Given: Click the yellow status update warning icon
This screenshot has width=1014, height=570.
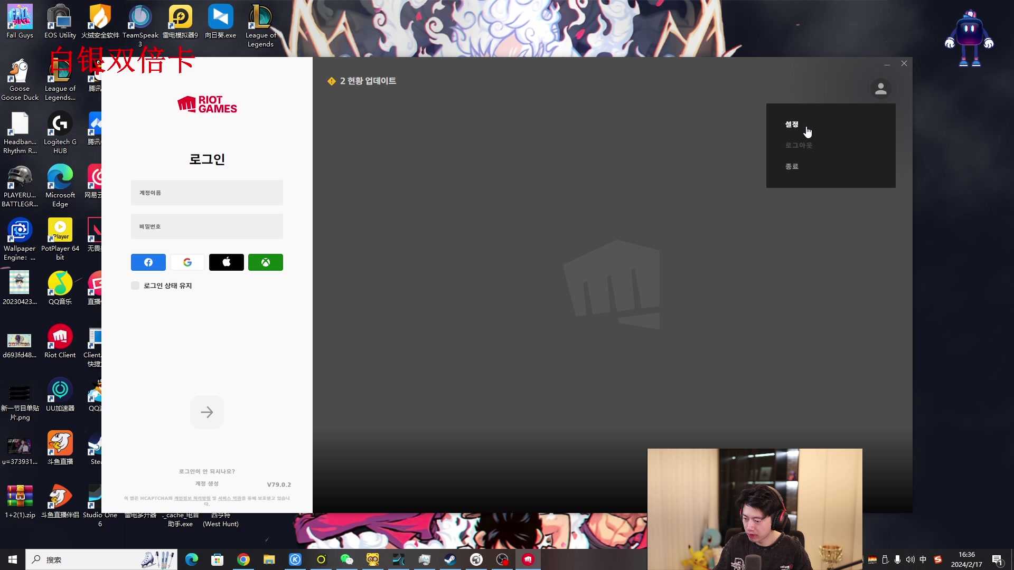Looking at the screenshot, I should (332, 81).
